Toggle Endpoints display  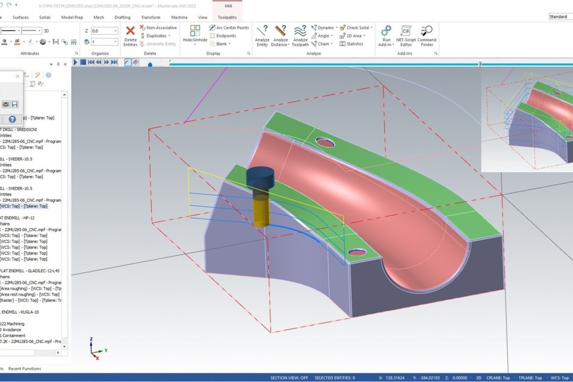(223, 36)
